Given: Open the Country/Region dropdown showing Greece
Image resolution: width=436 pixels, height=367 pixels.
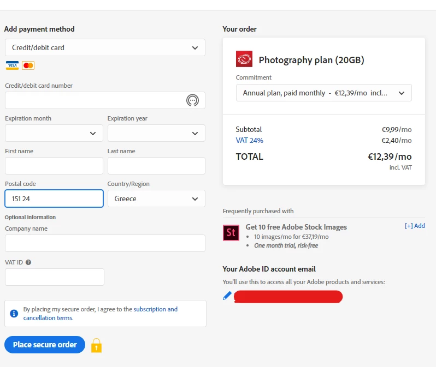Looking at the screenshot, I should click(x=156, y=198).
